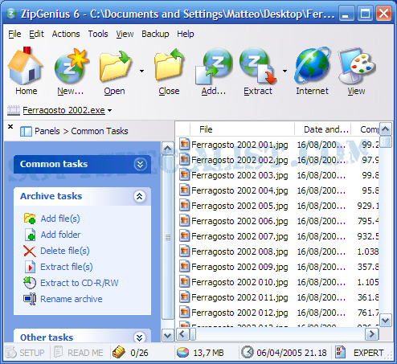Expand the Other tasks section
Viewport: 397px width, 364px height.
point(140,337)
